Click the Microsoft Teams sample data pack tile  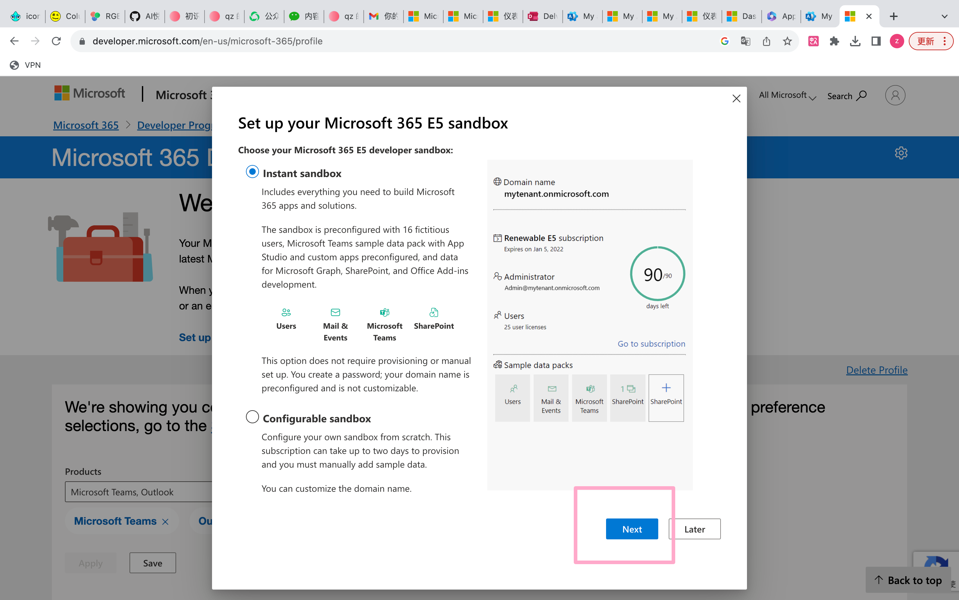pyautogui.click(x=589, y=397)
